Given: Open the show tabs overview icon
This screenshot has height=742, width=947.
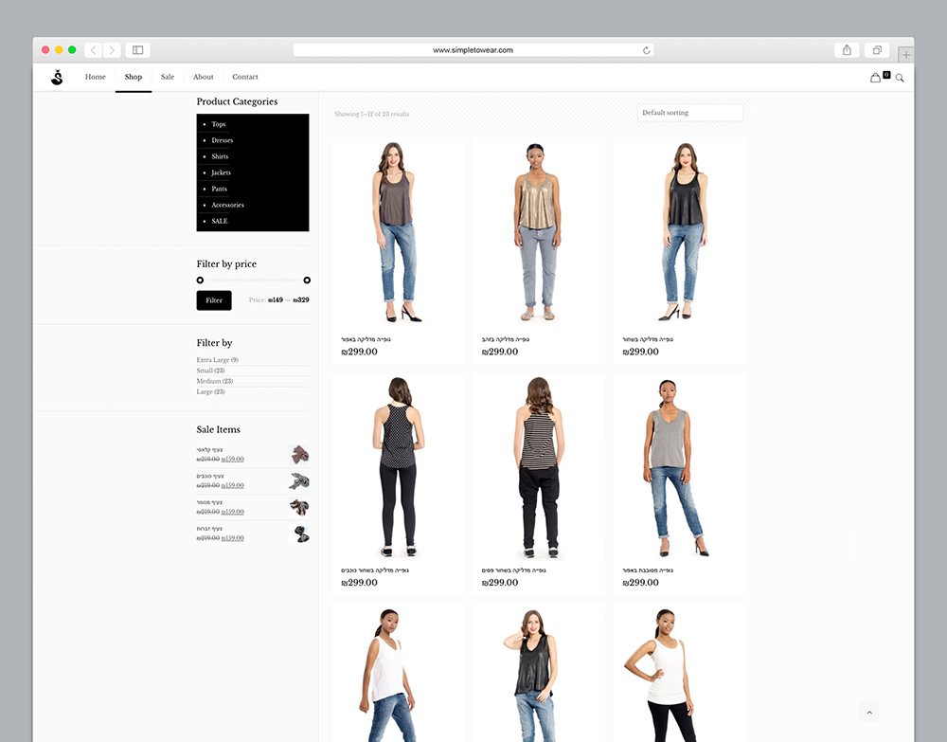Looking at the screenshot, I should pyautogui.click(x=877, y=50).
